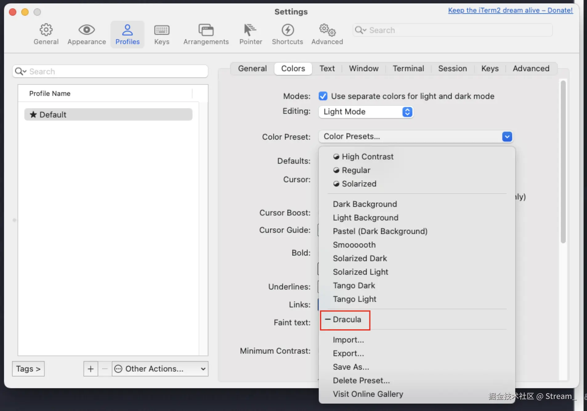Image resolution: width=587 pixels, height=411 pixels.
Task: Switch to the profile Keys tab
Action: tap(490, 68)
